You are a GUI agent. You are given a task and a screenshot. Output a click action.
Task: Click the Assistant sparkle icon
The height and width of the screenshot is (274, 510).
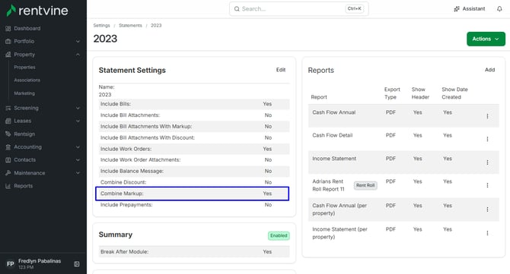tap(457, 9)
